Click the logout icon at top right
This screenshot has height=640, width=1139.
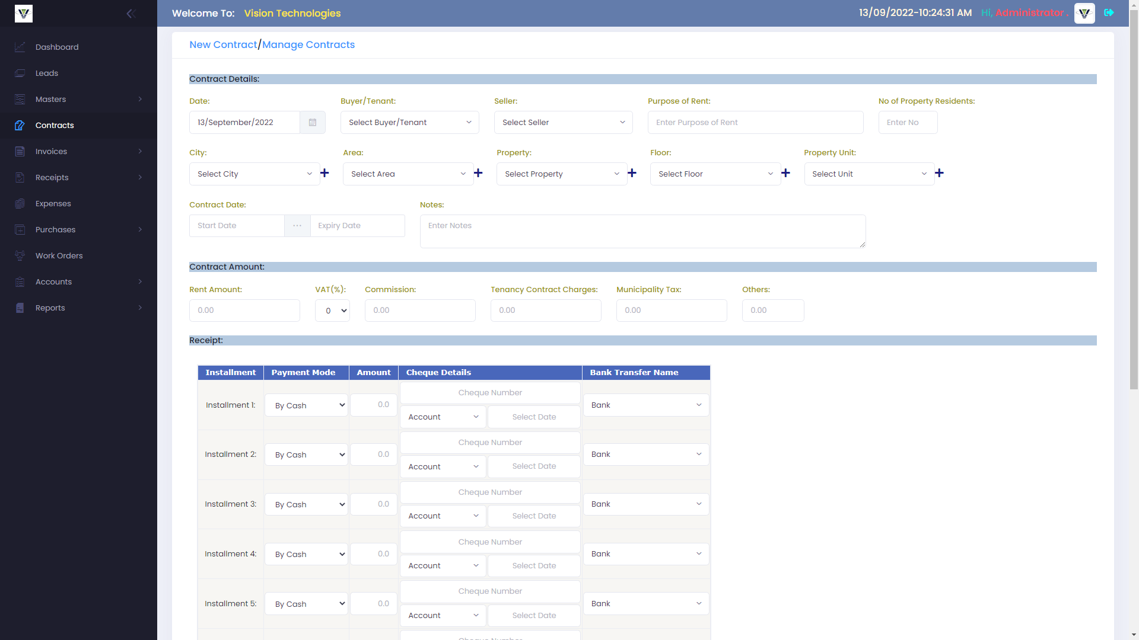tap(1109, 12)
